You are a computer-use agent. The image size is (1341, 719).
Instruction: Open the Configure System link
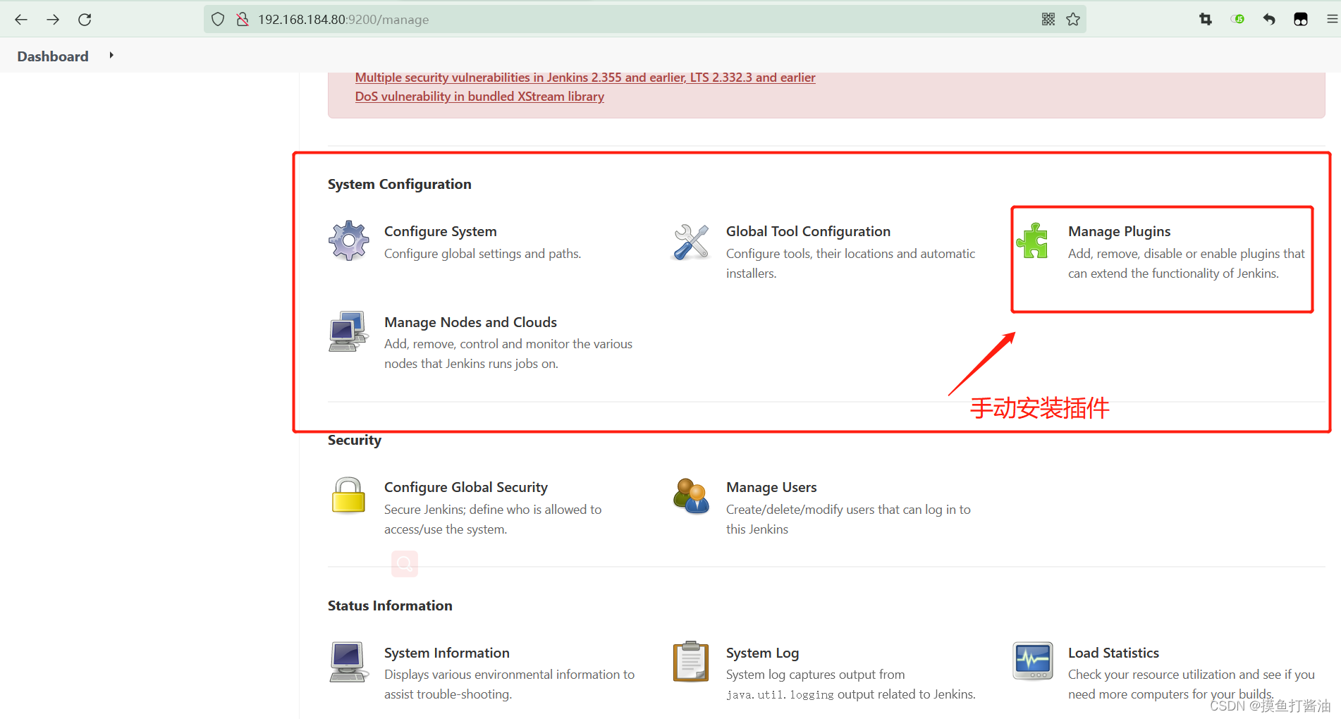pyautogui.click(x=441, y=231)
